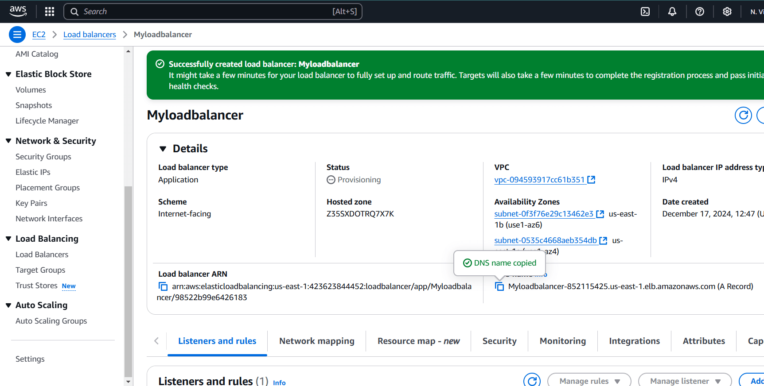Image resolution: width=764 pixels, height=386 pixels.
Task: Open the Integrations tab
Action: click(x=634, y=341)
